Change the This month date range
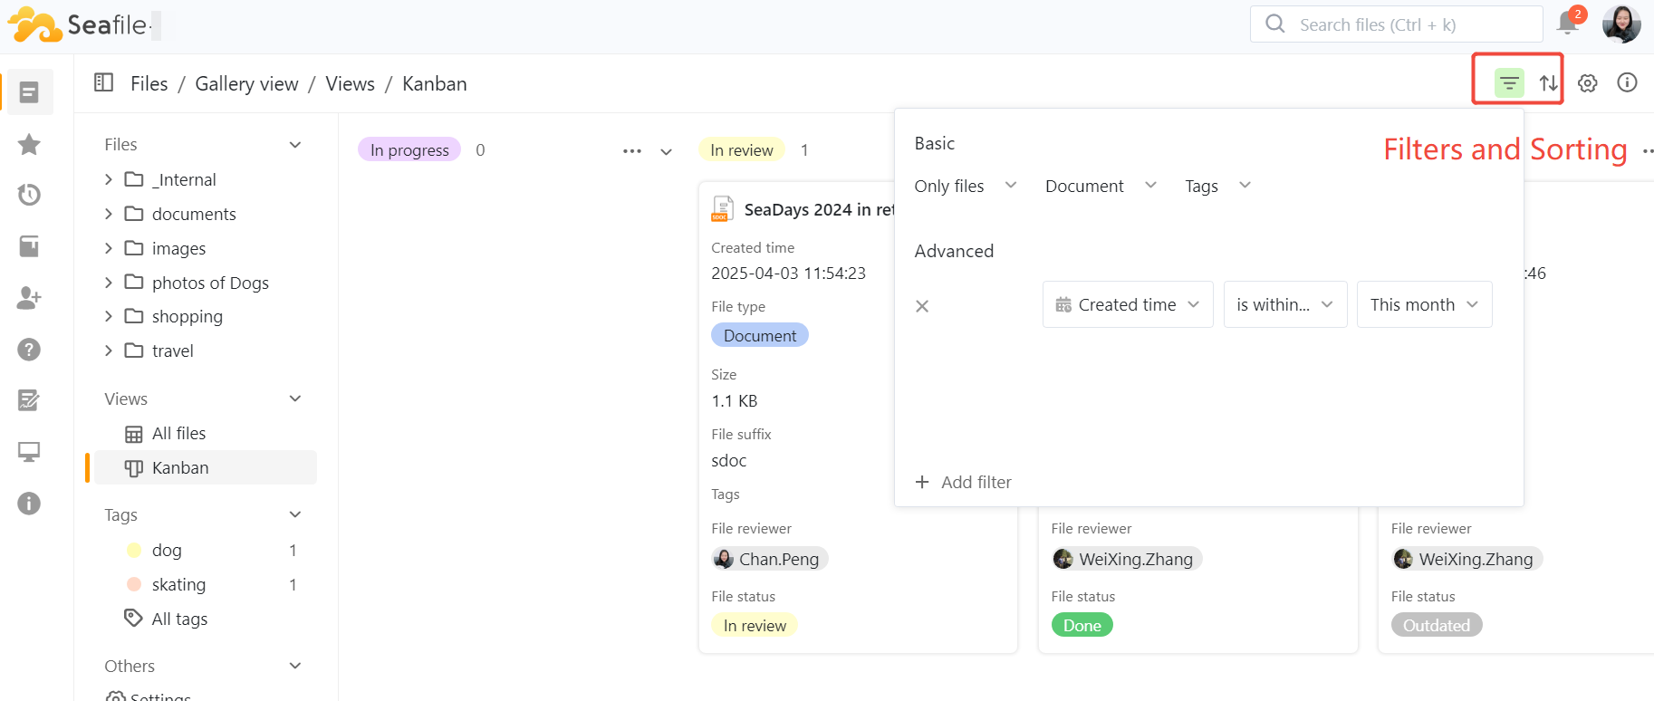Image resolution: width=1654 pixels, height=701 pixels. (x=1423, y=304)
